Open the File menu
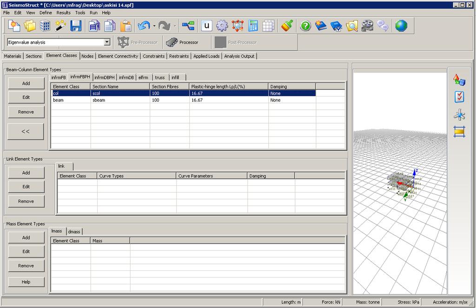 coord(7,13)
